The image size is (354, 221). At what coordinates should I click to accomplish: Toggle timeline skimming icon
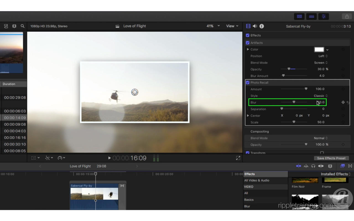298,166
